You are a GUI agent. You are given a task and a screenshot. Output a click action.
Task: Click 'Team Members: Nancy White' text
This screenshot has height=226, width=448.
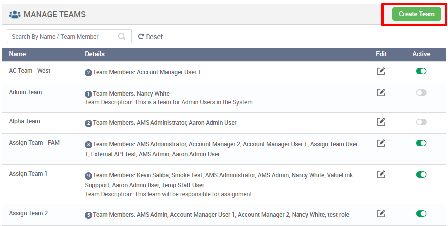[132, 94]
